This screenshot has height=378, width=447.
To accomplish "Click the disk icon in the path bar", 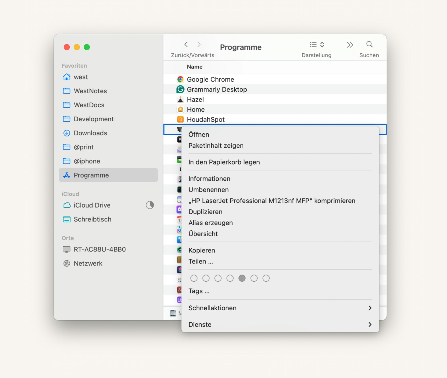I will (x=173, y=313).
